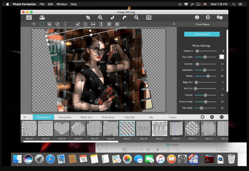Redo with the right curved arrow
This screenshot has width=249, height=171.
[124, 17]
